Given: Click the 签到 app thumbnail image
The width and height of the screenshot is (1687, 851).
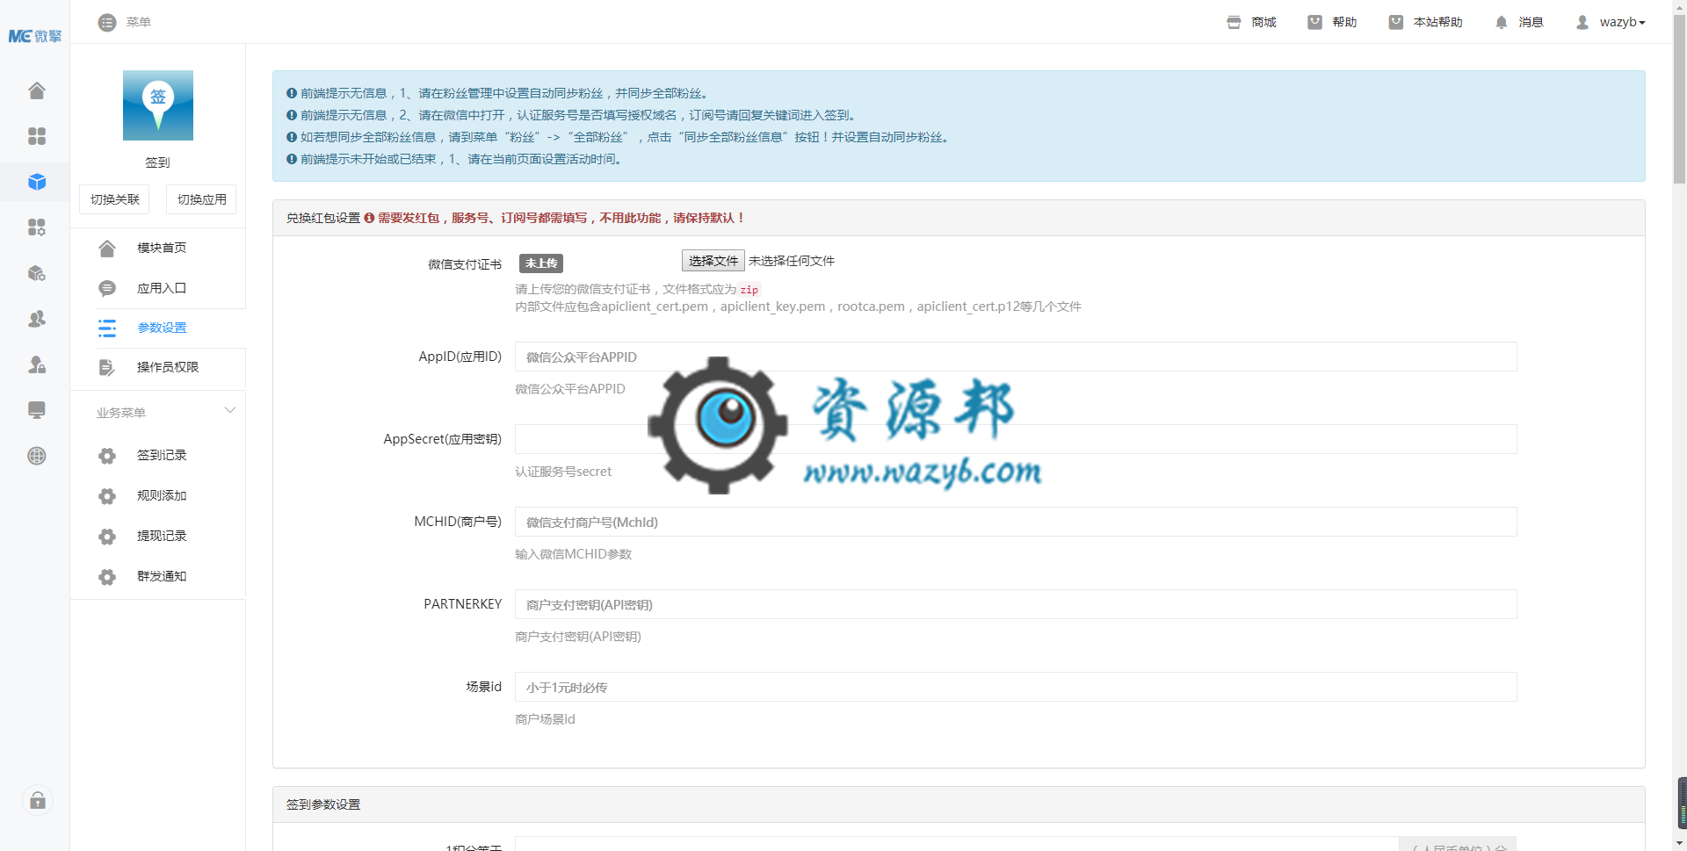Looking at the screenshot, I should click(157, 105).
